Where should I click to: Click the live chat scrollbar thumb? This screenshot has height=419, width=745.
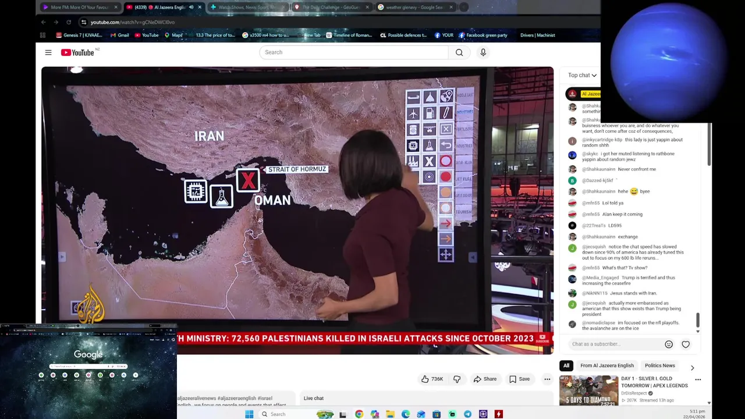(698, 319)
